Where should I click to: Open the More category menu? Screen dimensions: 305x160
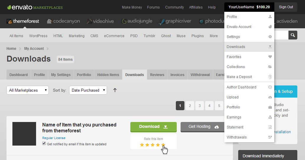pos(214,36)
